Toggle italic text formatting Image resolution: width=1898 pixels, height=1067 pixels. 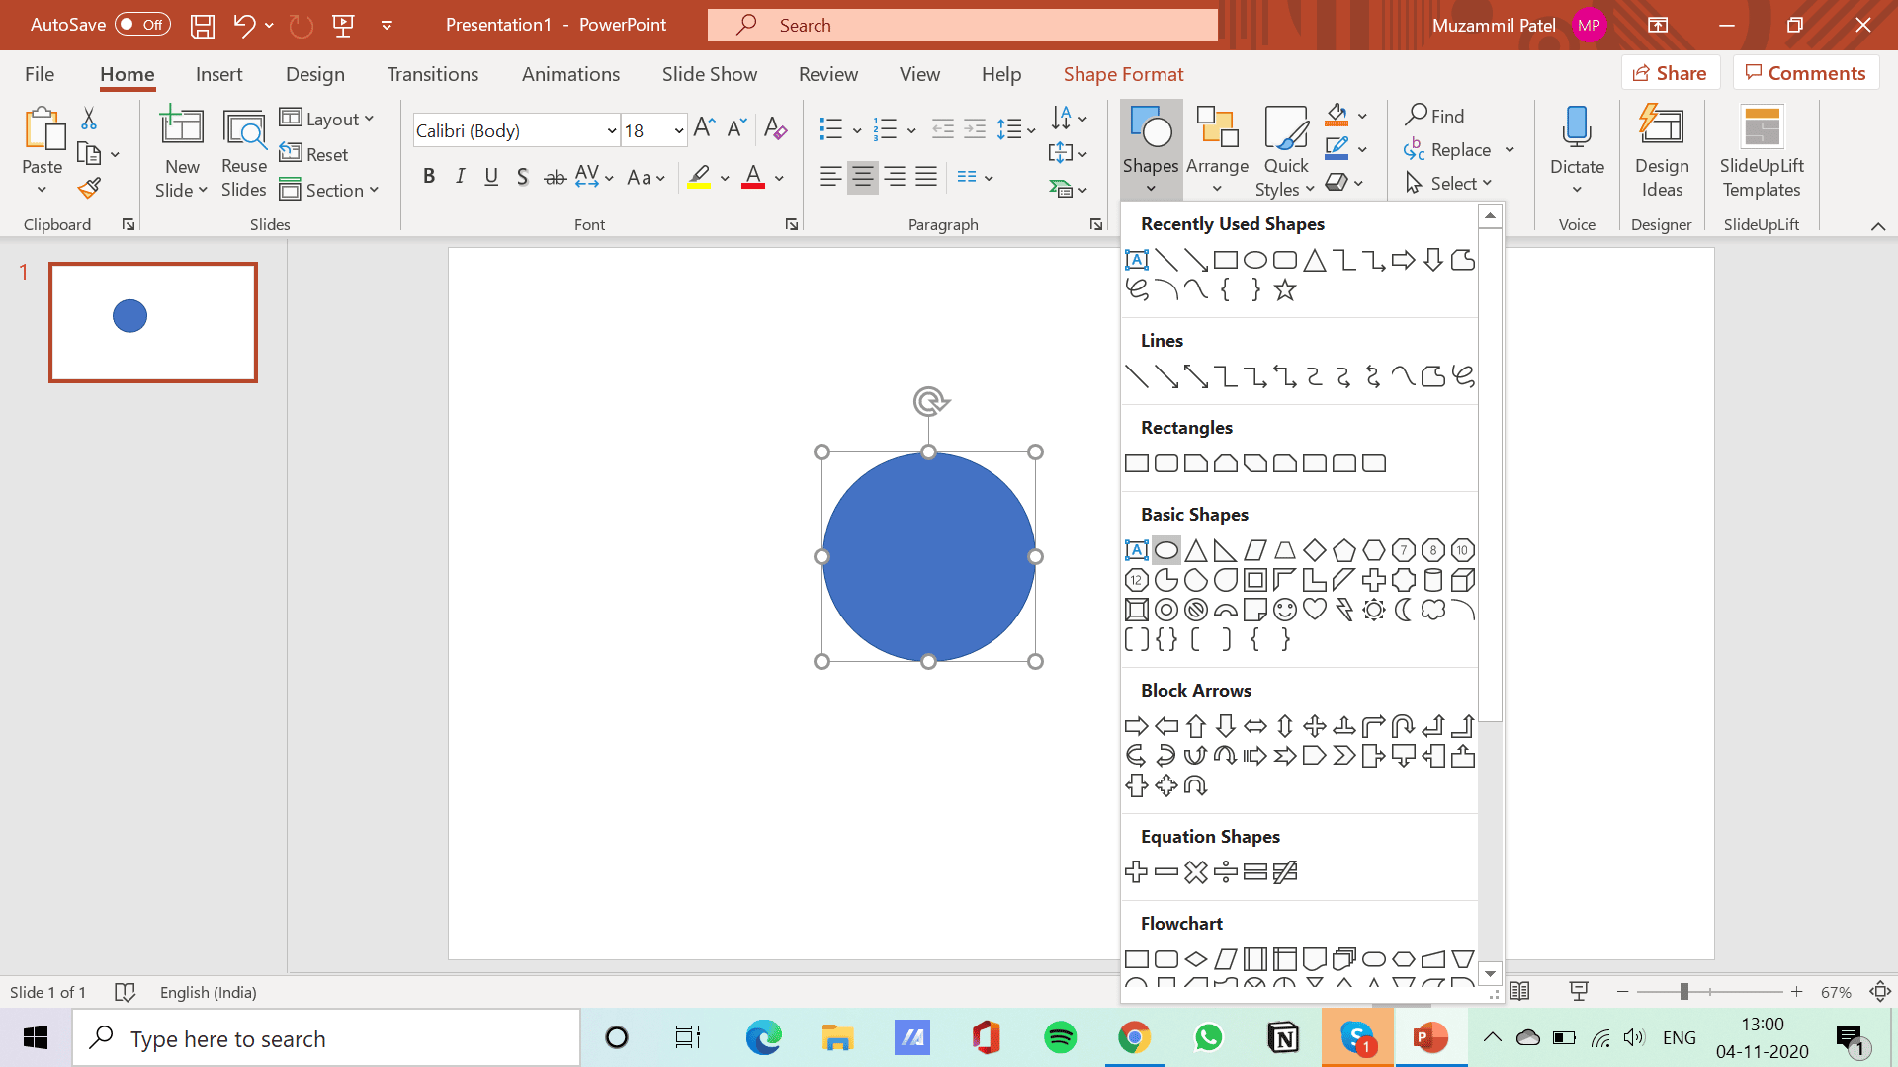coord(460,177)
